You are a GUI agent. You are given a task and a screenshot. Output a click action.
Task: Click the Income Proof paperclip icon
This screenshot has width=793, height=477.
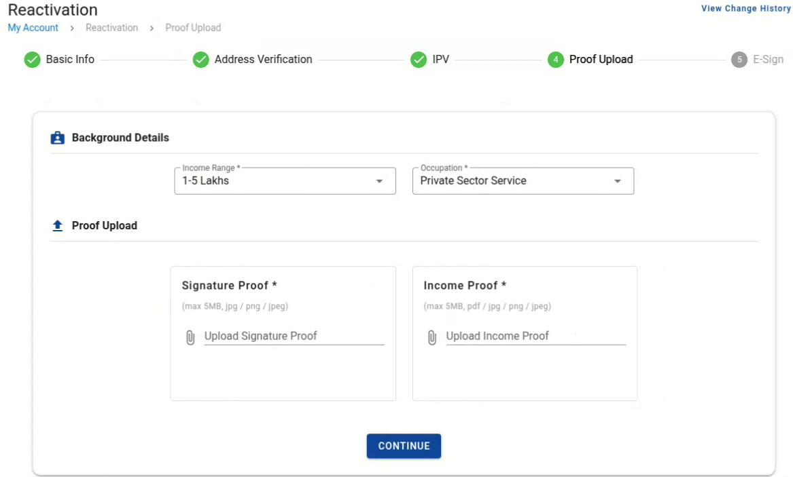tap(432, 337)
